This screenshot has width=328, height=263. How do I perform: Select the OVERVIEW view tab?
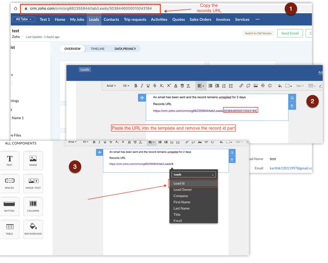pos(72,49)
